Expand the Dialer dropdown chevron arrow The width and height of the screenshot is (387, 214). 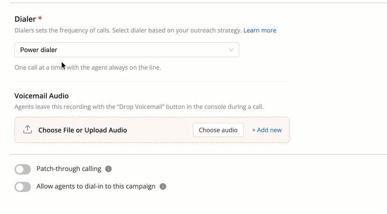point(231,50)
